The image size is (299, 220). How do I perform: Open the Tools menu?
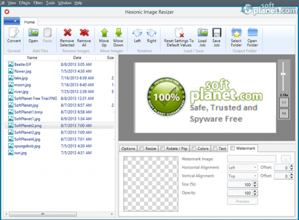coord(50,3)
